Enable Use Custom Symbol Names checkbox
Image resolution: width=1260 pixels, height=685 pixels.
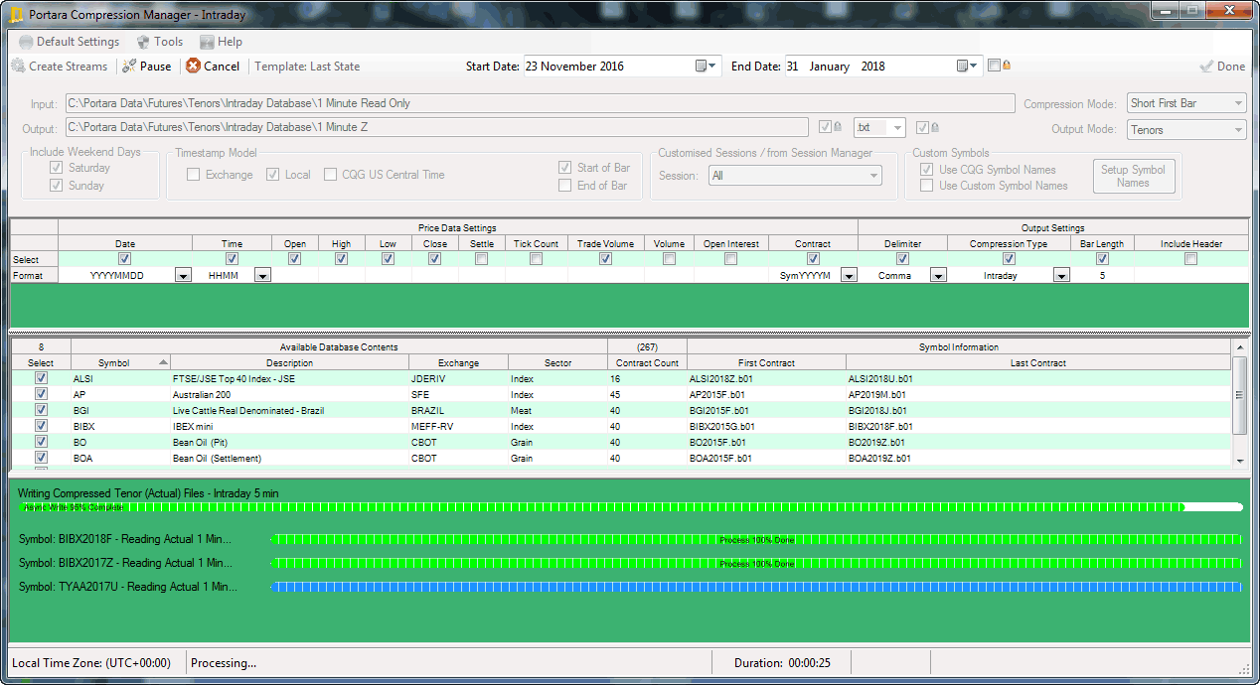tap(926, 186)
